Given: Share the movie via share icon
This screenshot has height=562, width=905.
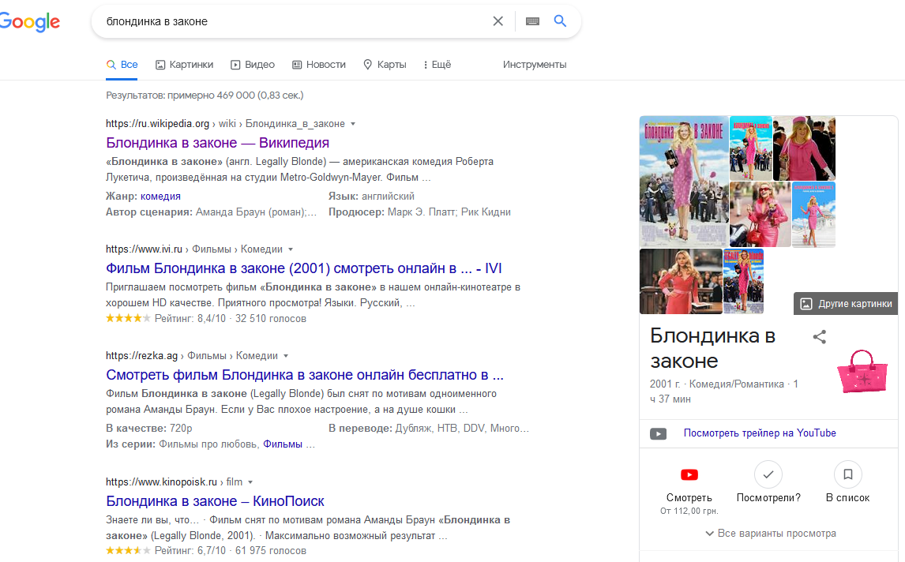Looking at the screenshot, I should (x=820, y=337).
